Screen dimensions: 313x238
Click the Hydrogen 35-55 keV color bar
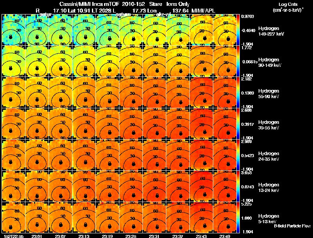tap(238, 124)
